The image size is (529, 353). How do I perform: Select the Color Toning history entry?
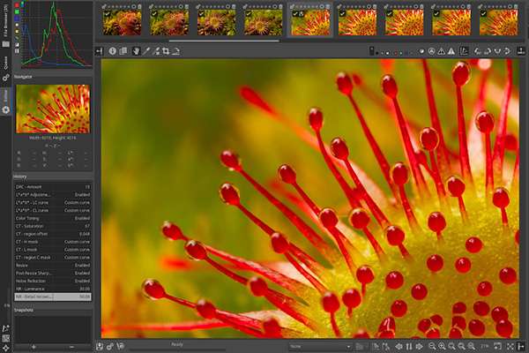tap(53, 218)
